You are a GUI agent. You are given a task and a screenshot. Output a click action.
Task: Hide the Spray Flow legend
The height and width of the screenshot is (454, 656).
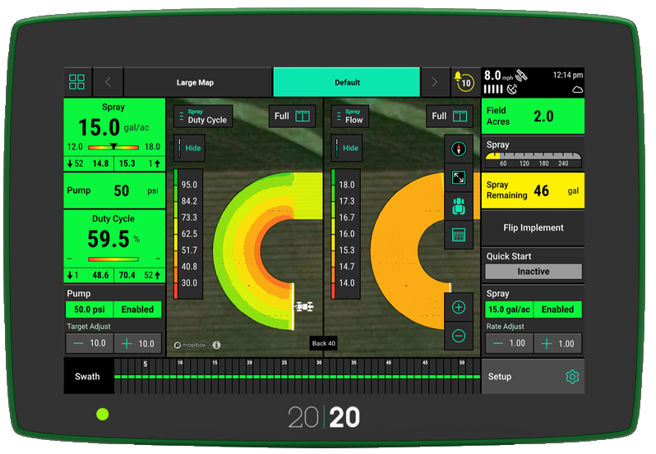point(346,148)
